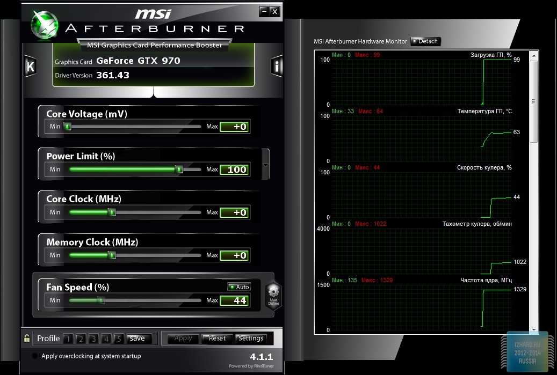Screen dimensions: 557x375
Task: Toggle the Auto fan speed button
Action: coord(239,287)
